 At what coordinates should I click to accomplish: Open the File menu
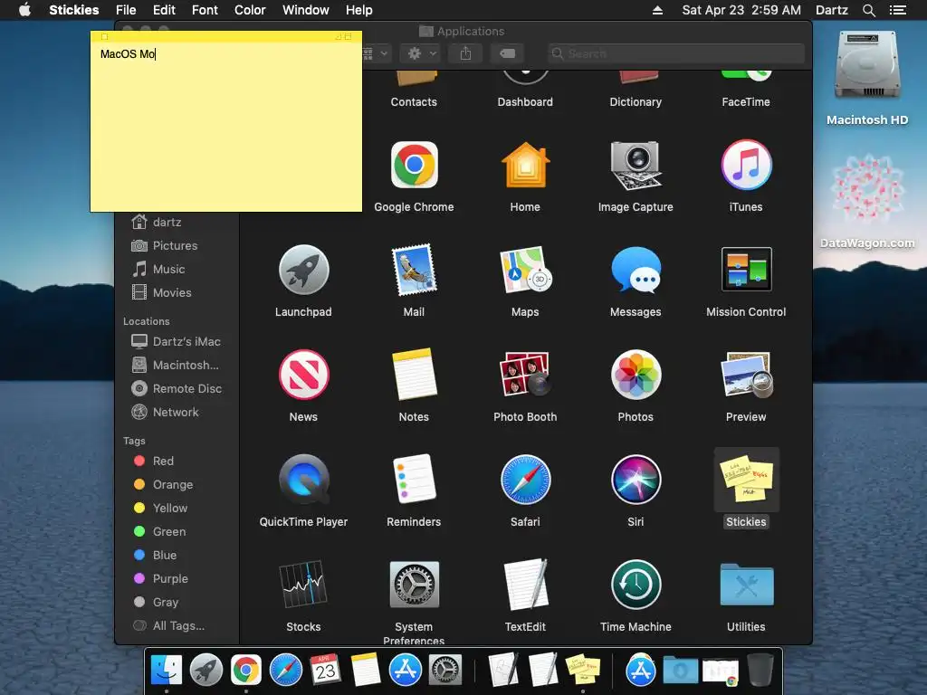click(126, 10)
